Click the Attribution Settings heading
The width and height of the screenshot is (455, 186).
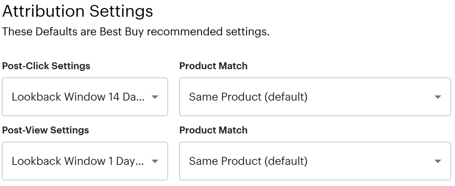pos(77,11)
